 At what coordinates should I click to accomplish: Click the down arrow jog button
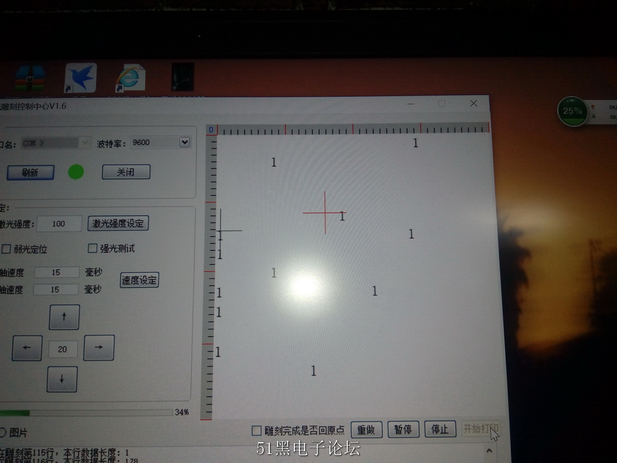pos(62,379)
